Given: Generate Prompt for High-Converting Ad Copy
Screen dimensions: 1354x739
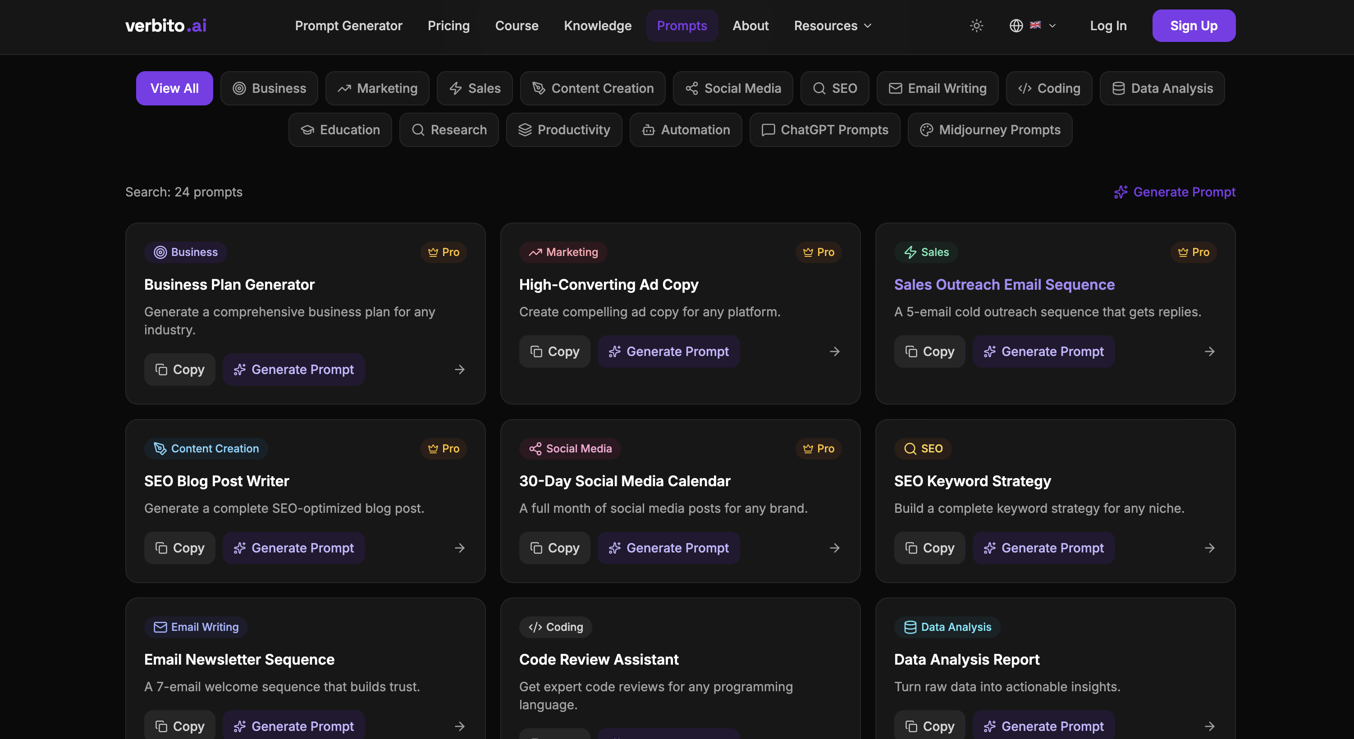Looking at the screenshot, I should tap(668, 351).
